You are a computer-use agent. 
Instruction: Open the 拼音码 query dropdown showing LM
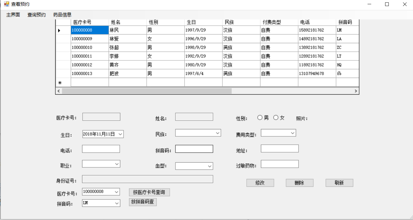pyautogui.click(x=117, y=203)
